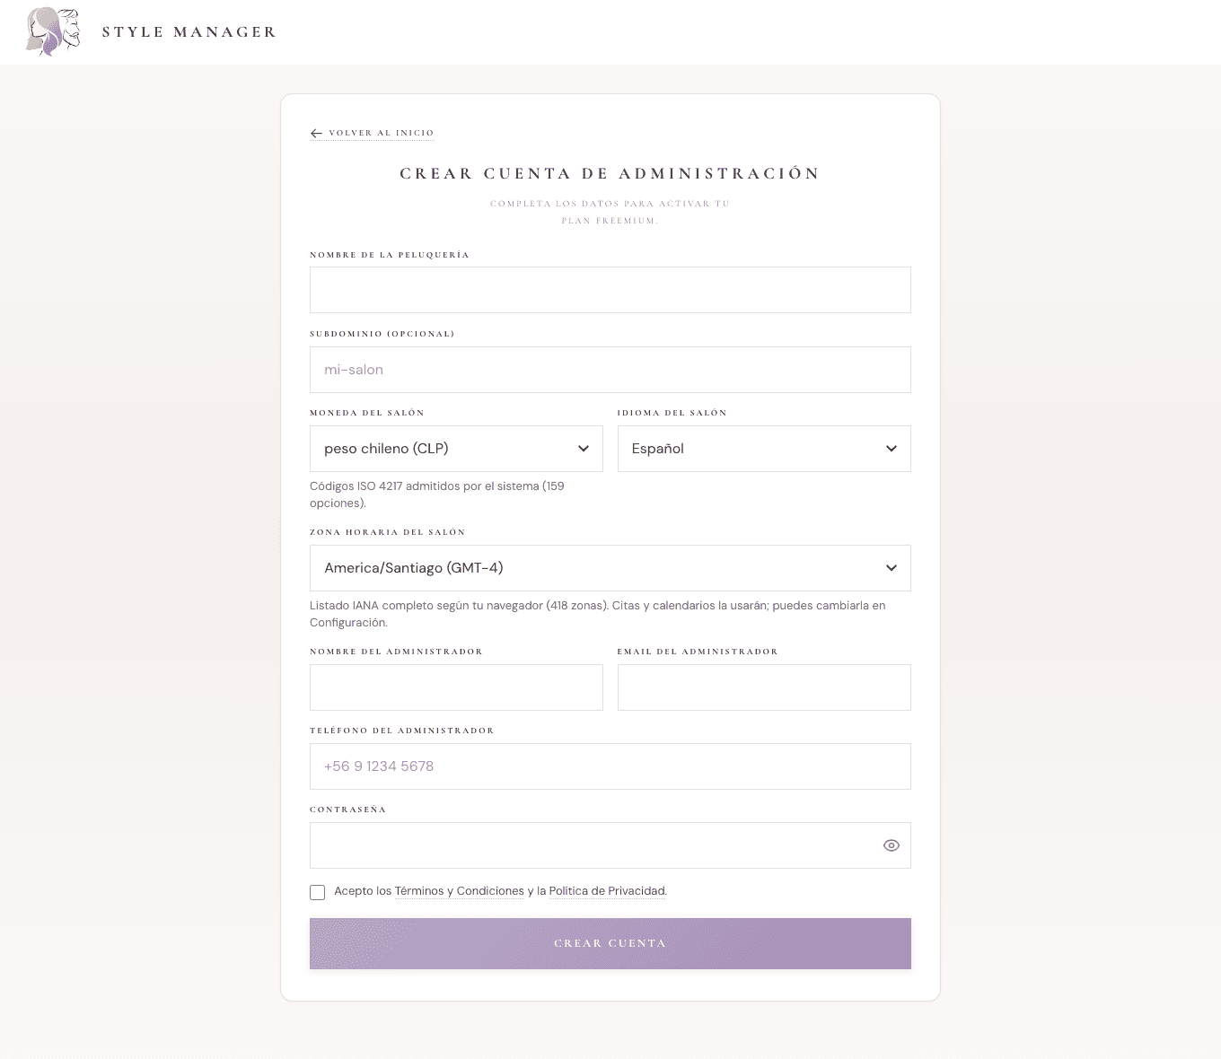1221x1059 pixels.
Task: Click the chevron arrow on the currency selector
Action: [x=584, y=449]
